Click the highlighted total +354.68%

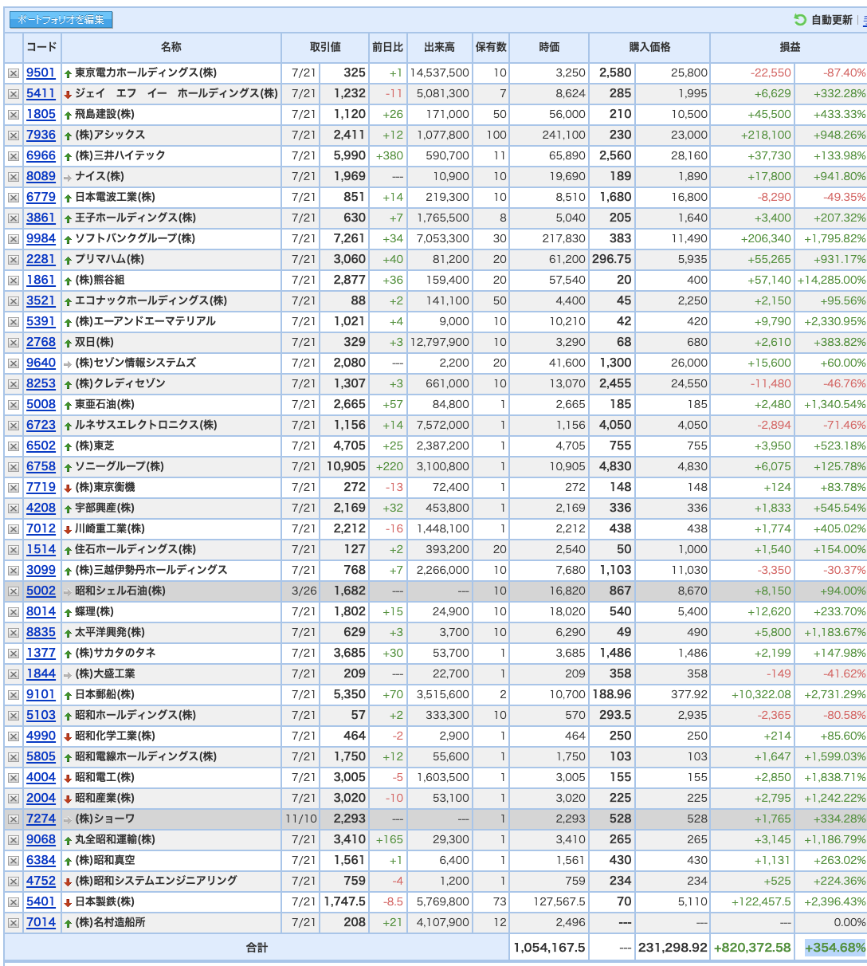coord(835,948)
